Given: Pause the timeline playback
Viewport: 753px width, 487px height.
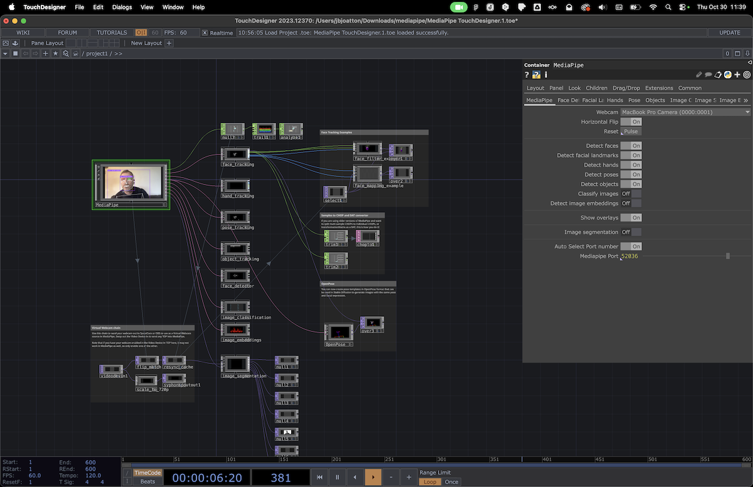Looking at the screenshot, I should point(337,478).
